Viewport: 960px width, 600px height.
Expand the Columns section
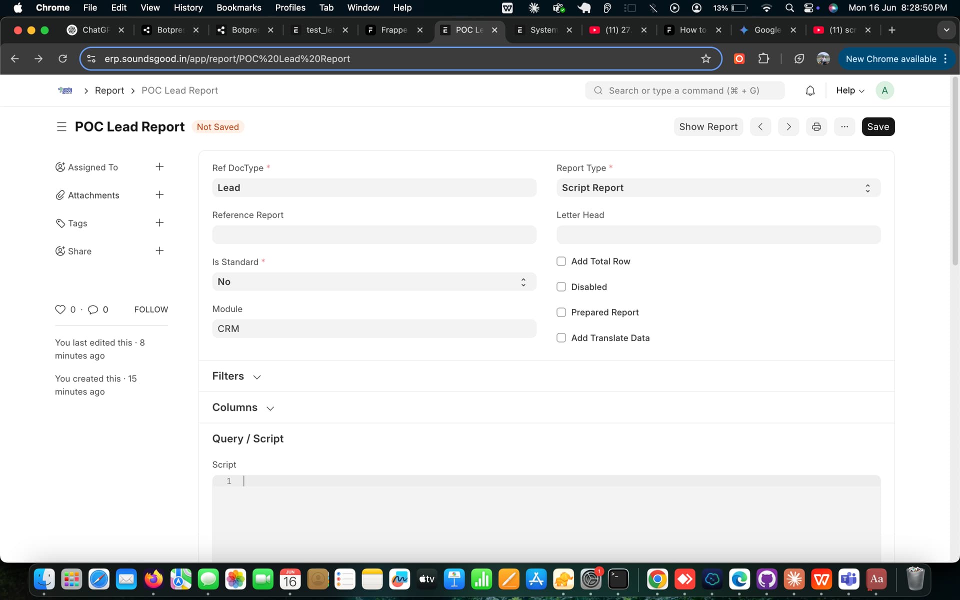243,407
